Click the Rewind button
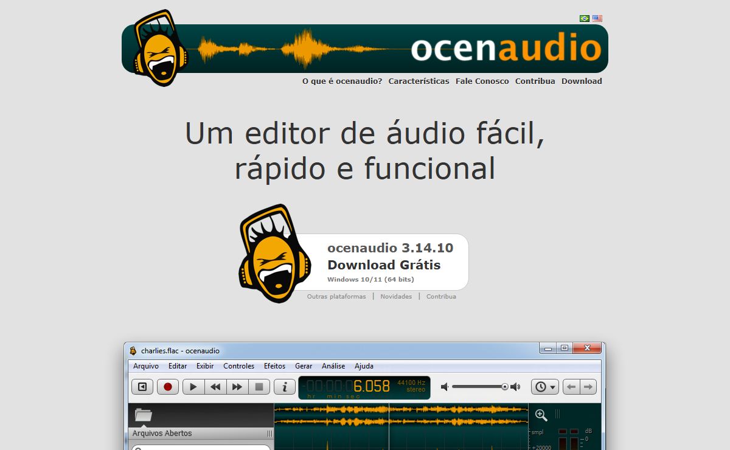The height and width of the screenshot is (450, 730). (215, 387)
